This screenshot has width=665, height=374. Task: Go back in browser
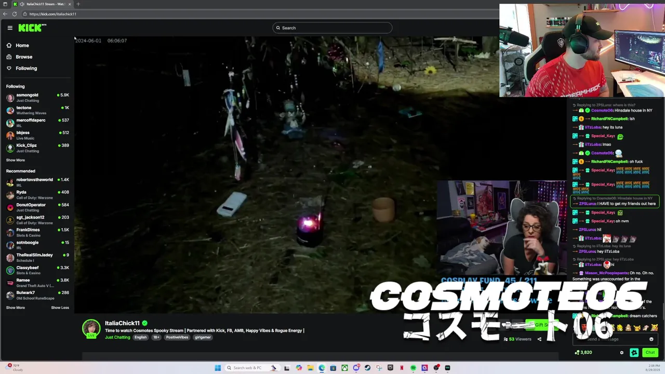[x=5, y=14]
